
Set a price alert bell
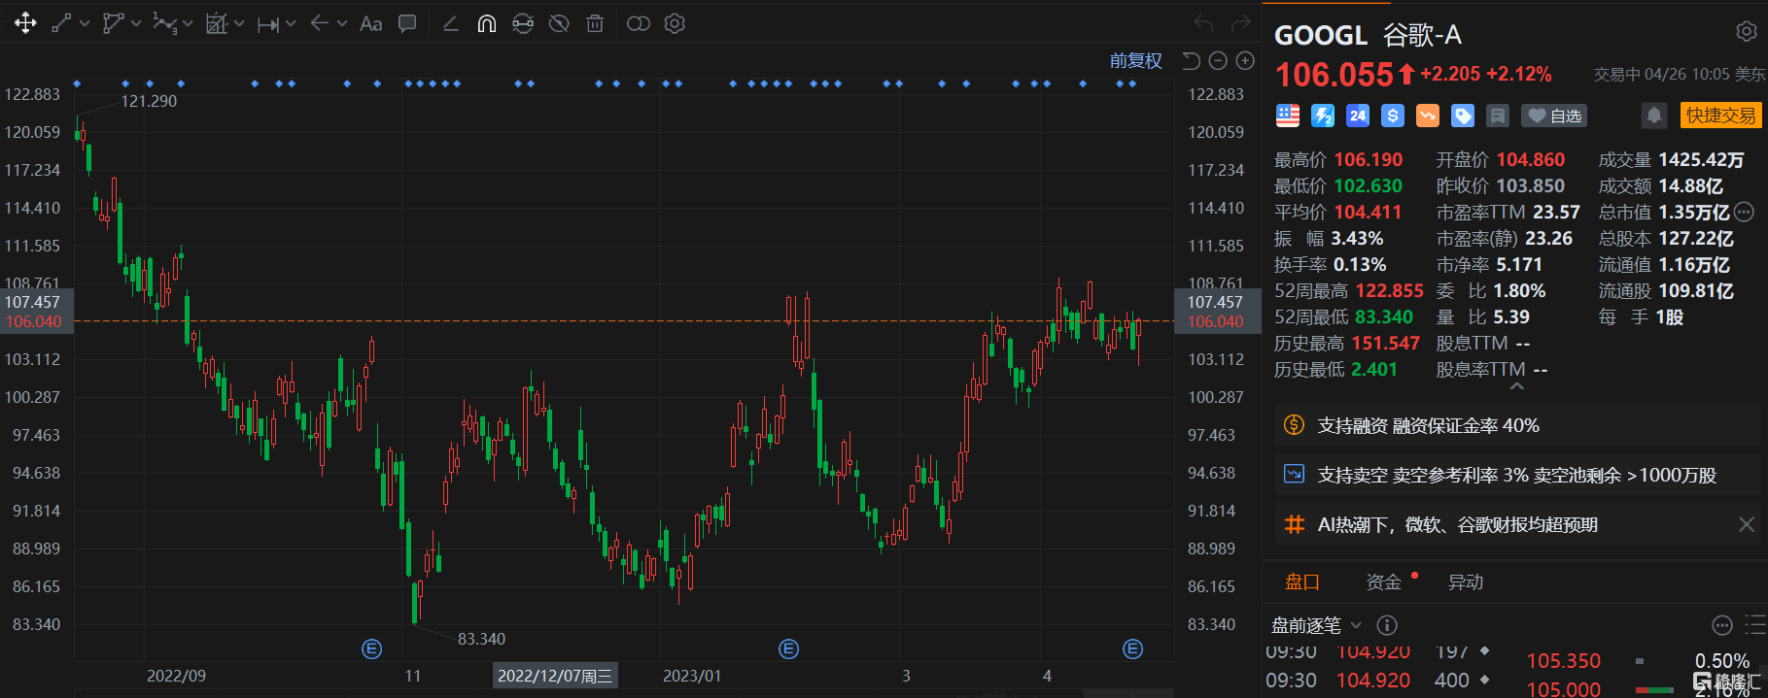pyautogui.click(x=1654, y=116)
